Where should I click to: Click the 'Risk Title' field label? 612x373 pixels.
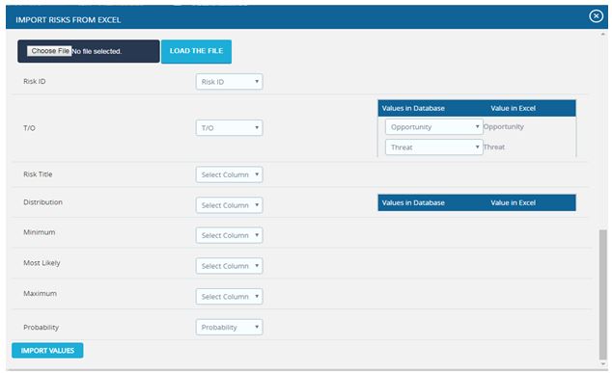point(38,174)
